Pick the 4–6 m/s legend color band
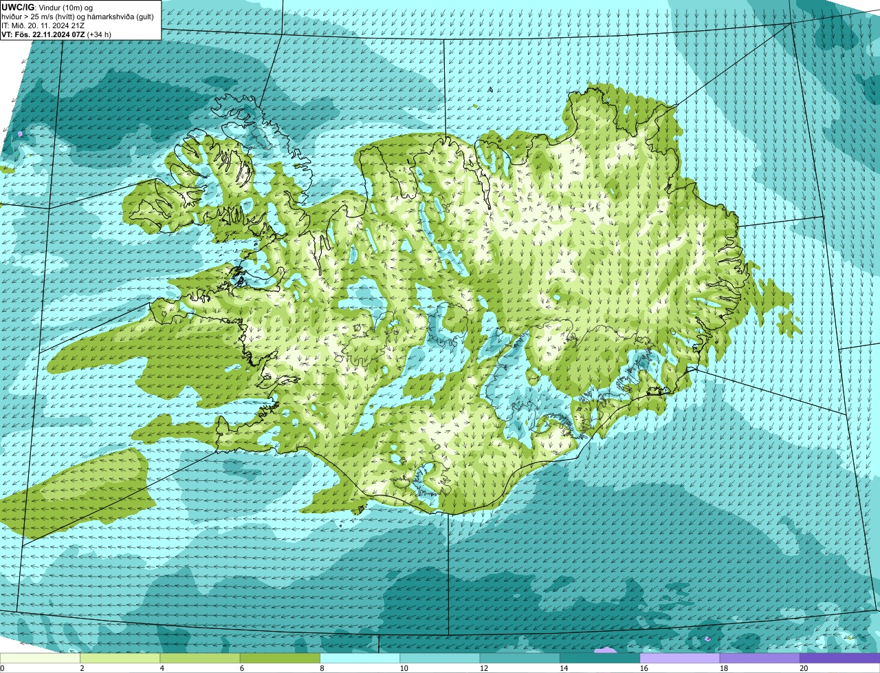Viewport: 880px width, 673px height. [x=200, y=659]
